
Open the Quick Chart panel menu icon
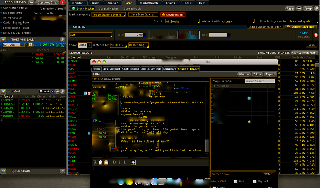[x=62, y=171]
